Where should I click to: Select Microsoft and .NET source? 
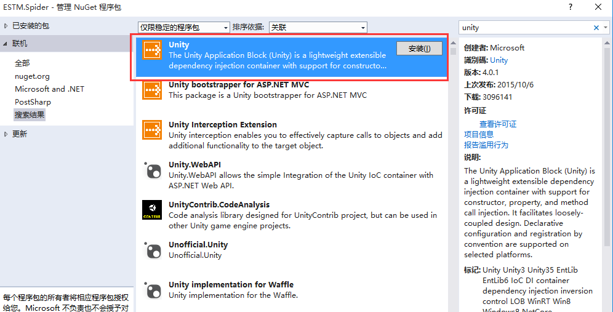(49, 89)
